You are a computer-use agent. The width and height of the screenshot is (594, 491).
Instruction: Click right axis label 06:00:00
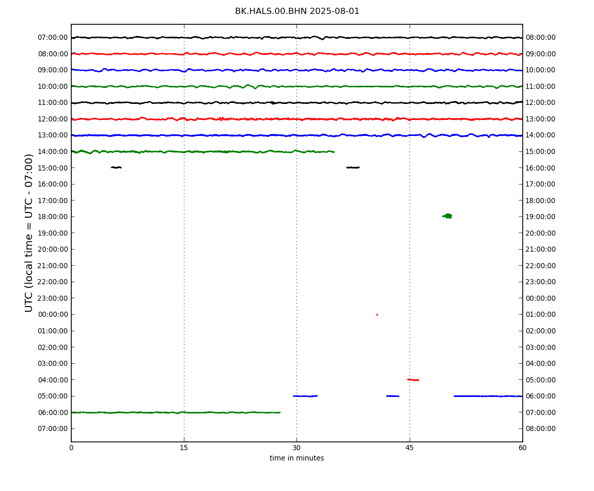541,396
